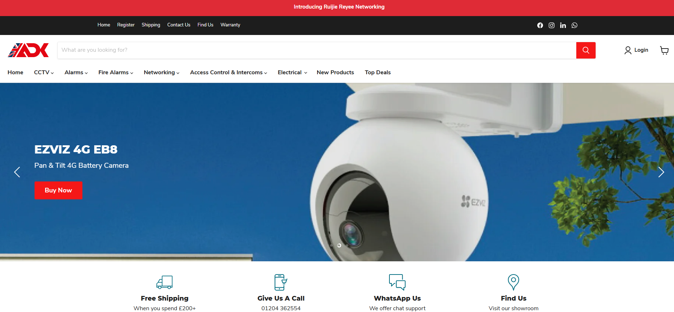The image size is (674, 312).
Task: Click 'When you spend £200+' text
Action: [165, 308]
